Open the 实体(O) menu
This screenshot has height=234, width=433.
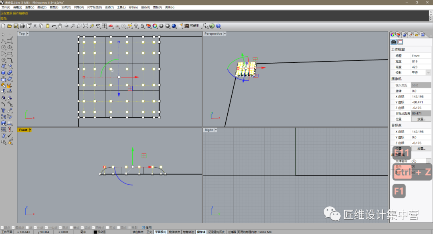[x=66, y=8]
